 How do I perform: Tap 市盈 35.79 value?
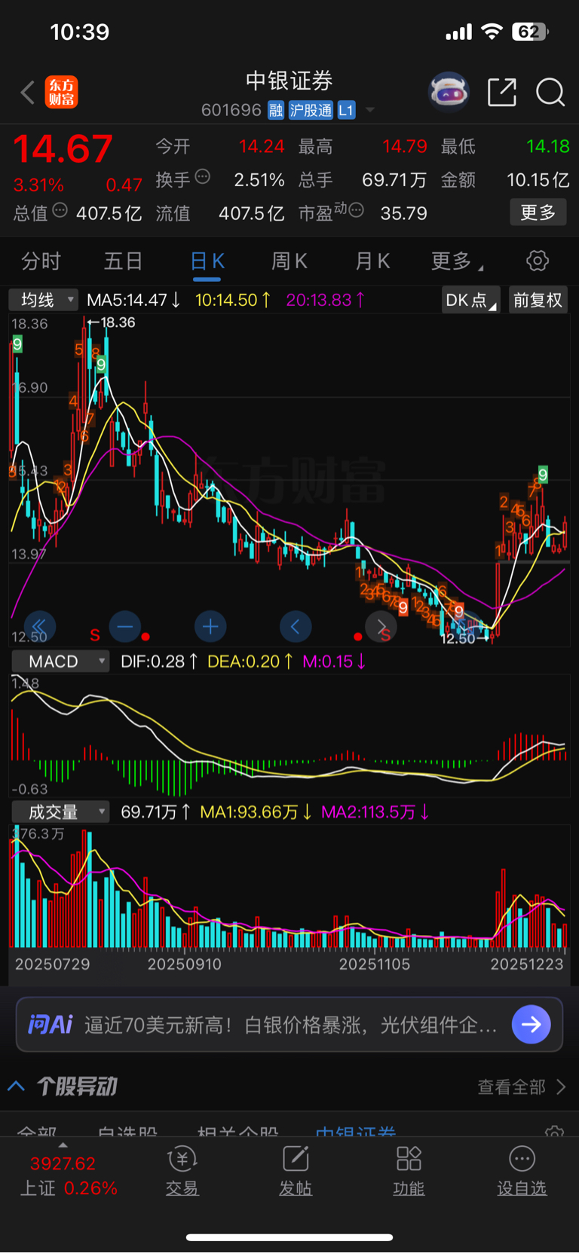403,213
